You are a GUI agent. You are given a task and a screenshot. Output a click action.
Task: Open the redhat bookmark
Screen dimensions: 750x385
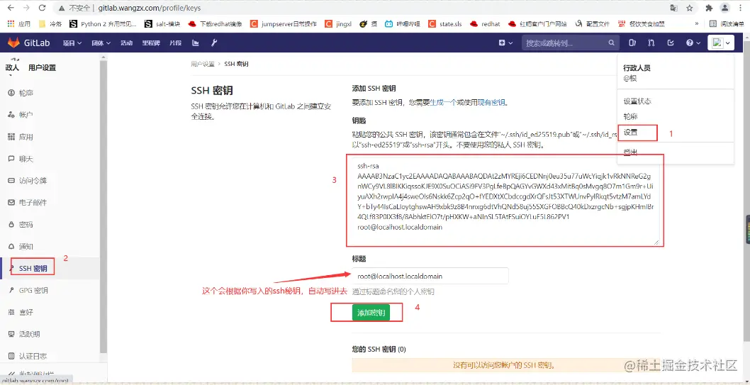point(486,23)
